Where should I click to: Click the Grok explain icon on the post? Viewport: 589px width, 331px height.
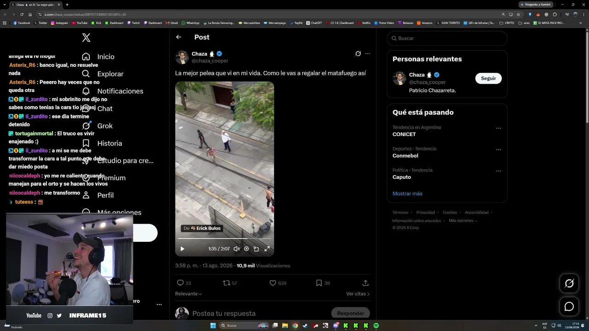358,54
